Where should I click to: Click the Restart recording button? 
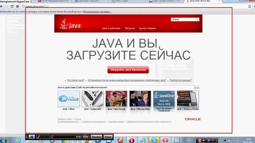click(x=96, y=137)
